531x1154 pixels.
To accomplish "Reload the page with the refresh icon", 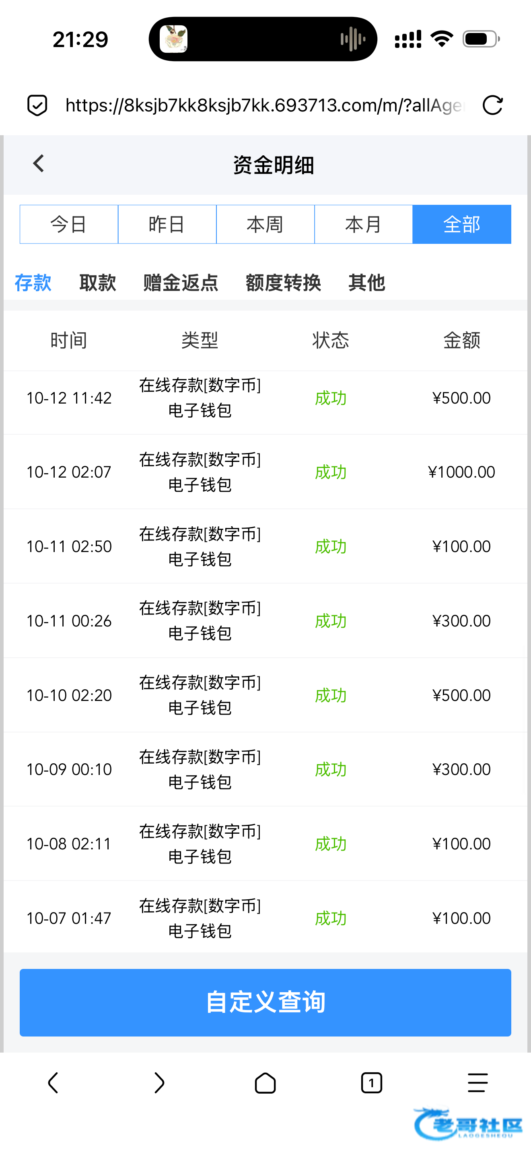I will 492,106.
